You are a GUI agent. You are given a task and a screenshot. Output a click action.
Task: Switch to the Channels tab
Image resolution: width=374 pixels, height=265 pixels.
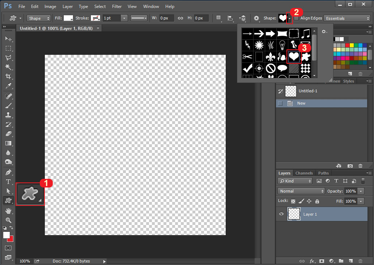point(304,173)
